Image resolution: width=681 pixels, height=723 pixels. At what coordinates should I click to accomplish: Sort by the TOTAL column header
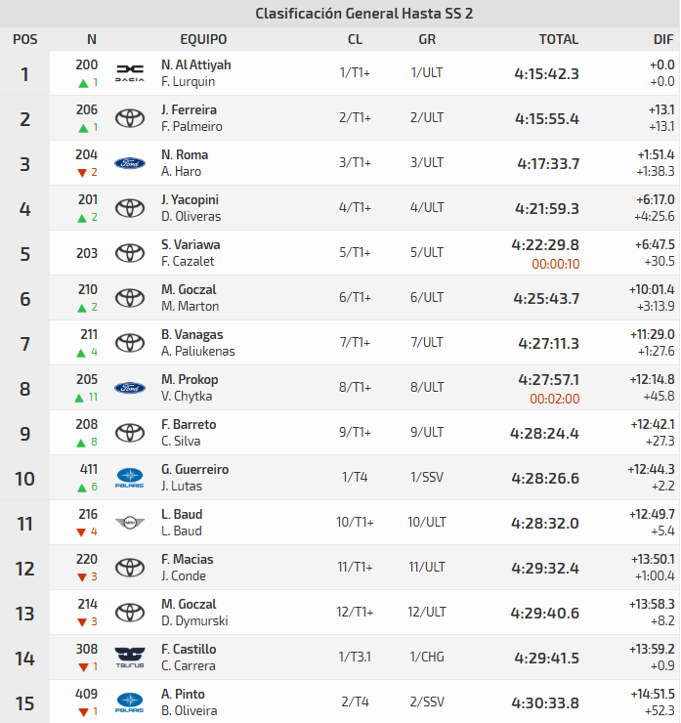558,40
